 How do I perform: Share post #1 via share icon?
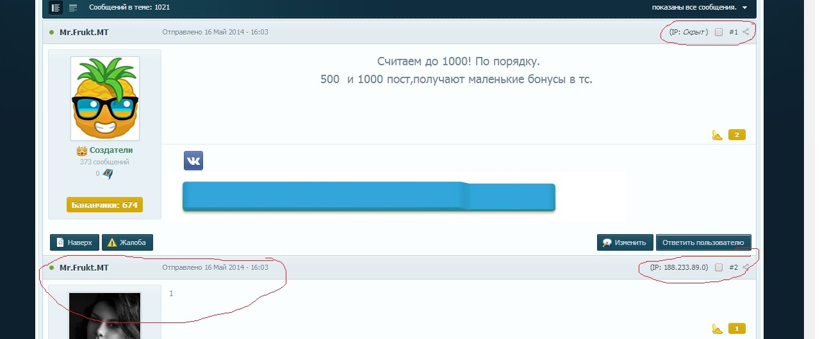(x=746, y=32)
